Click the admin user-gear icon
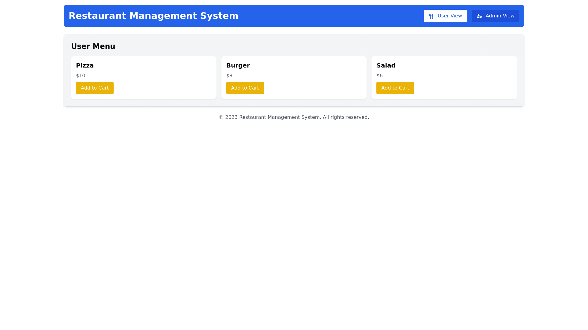This screenshot has height=330, width=588. coord(479,16)
